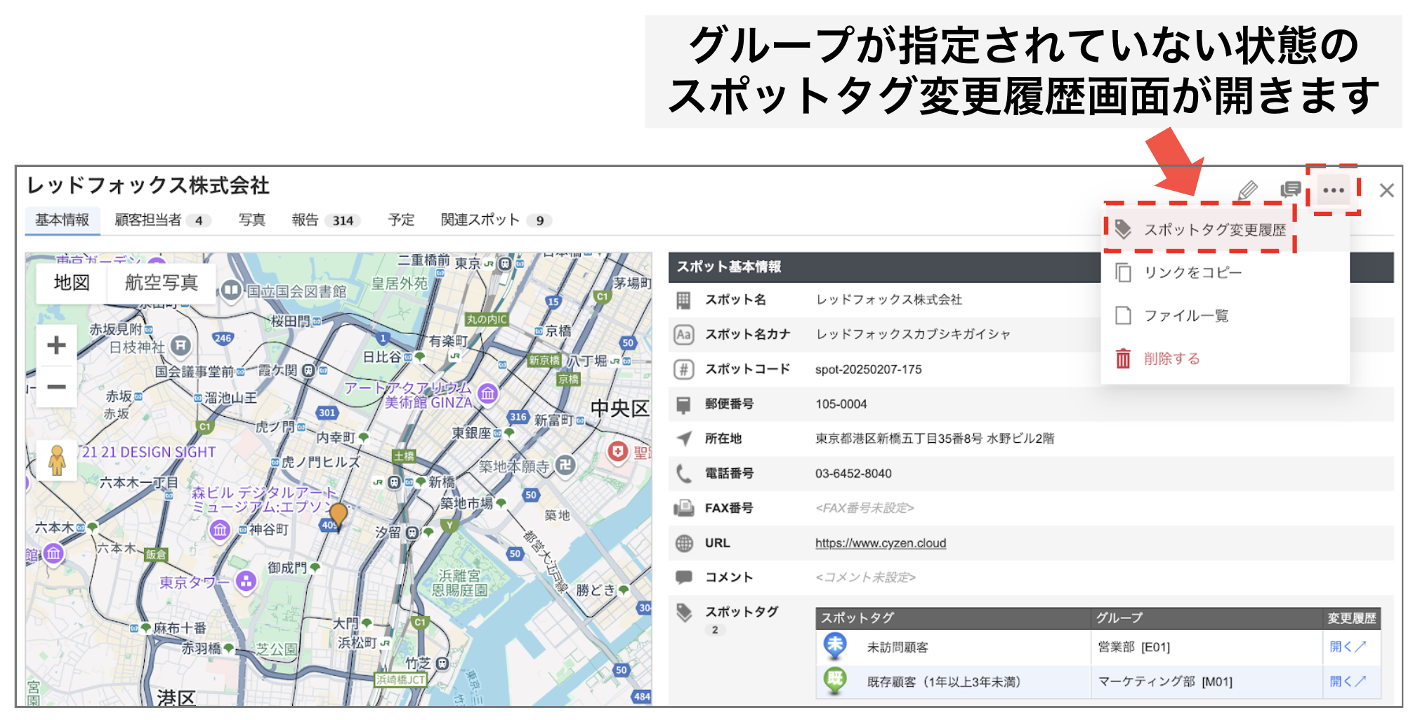Open the three-dots more menu
Screen dimensions: 1420x720
(x=1333, y=190)
